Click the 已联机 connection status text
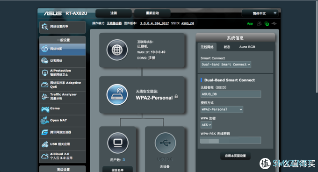Viewport: 318px width, 172px height. click(x=143, y=47)
